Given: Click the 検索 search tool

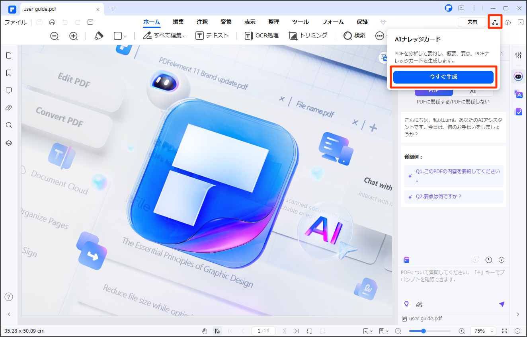Looking at the screenshot, I should pos(355,36).
